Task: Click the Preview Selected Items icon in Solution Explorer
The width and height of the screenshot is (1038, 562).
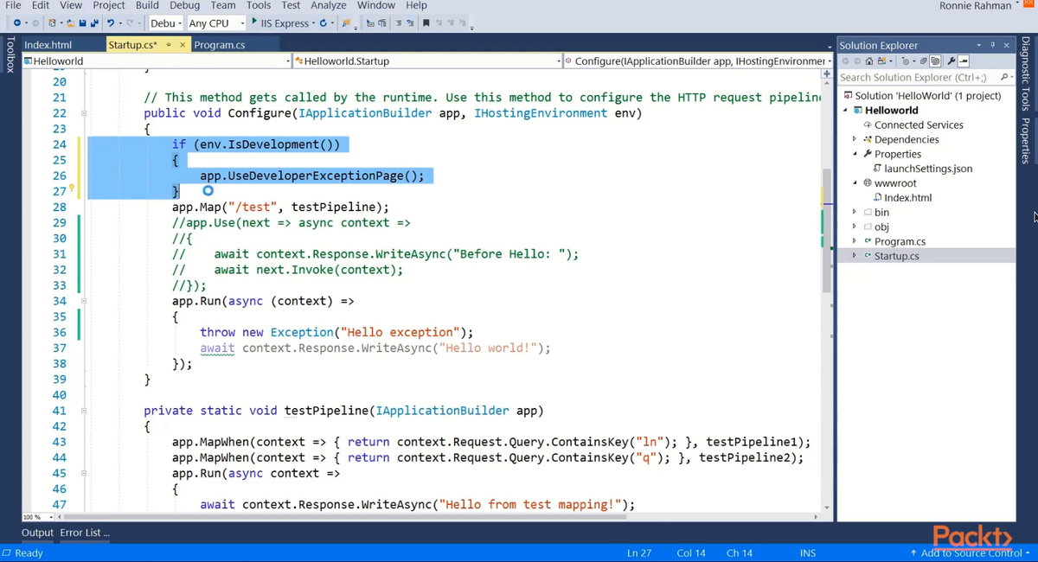Action: point(964,61)
